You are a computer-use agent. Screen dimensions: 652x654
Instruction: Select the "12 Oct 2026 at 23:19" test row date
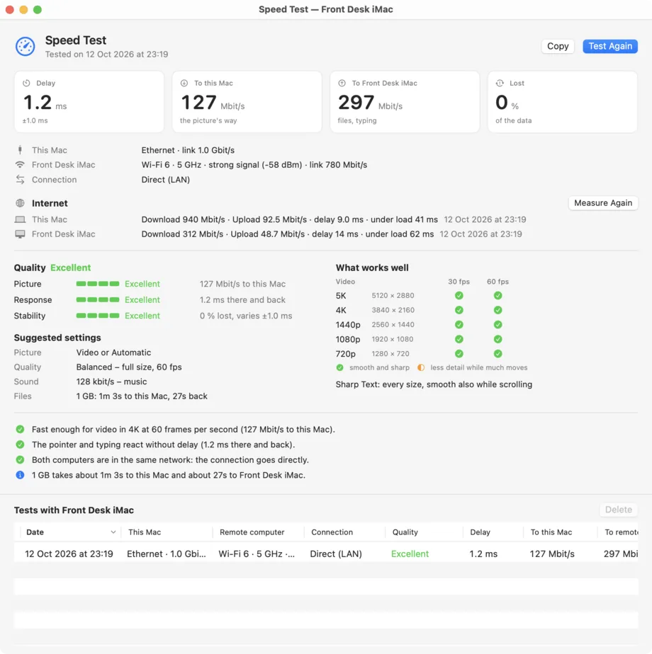(x=69, y=554)
